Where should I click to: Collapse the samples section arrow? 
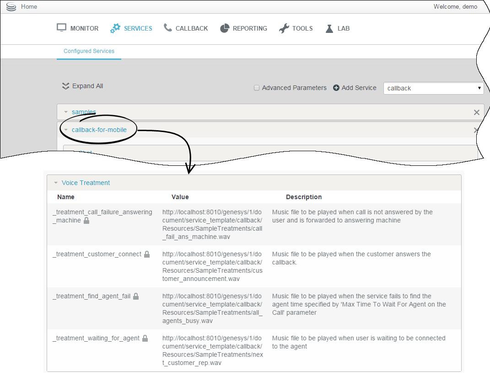(x=66, y=112)
